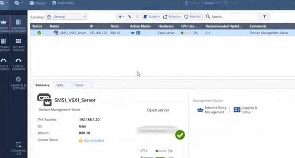Sort by the Comments column header
295x158 pixels.
[x=258, y=26]
